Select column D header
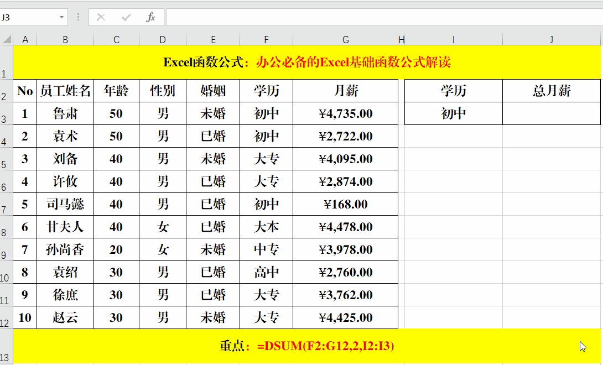 [x=163, y=39]
